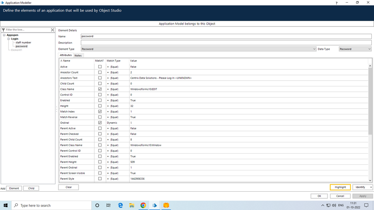Toggle Match checkbox for Ancestor Count
Image resolution: width=374 pixels, height=210 pixels.
click(100, 72)
